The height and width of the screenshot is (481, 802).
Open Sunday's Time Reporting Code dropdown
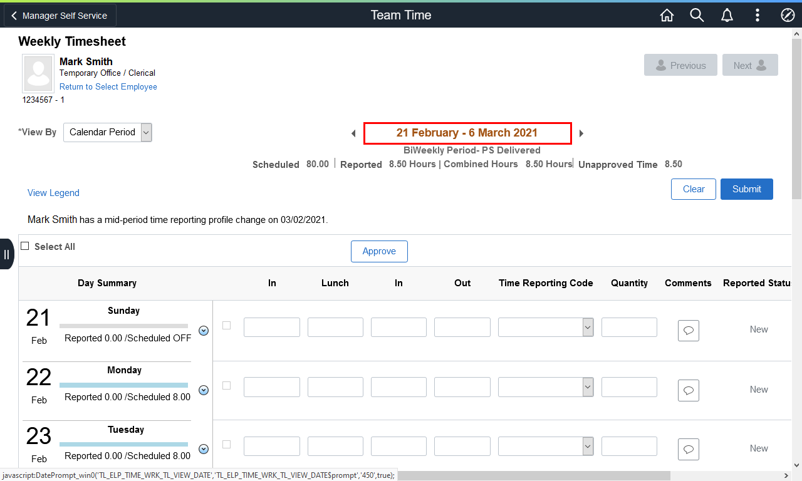(x=546, y=328)
